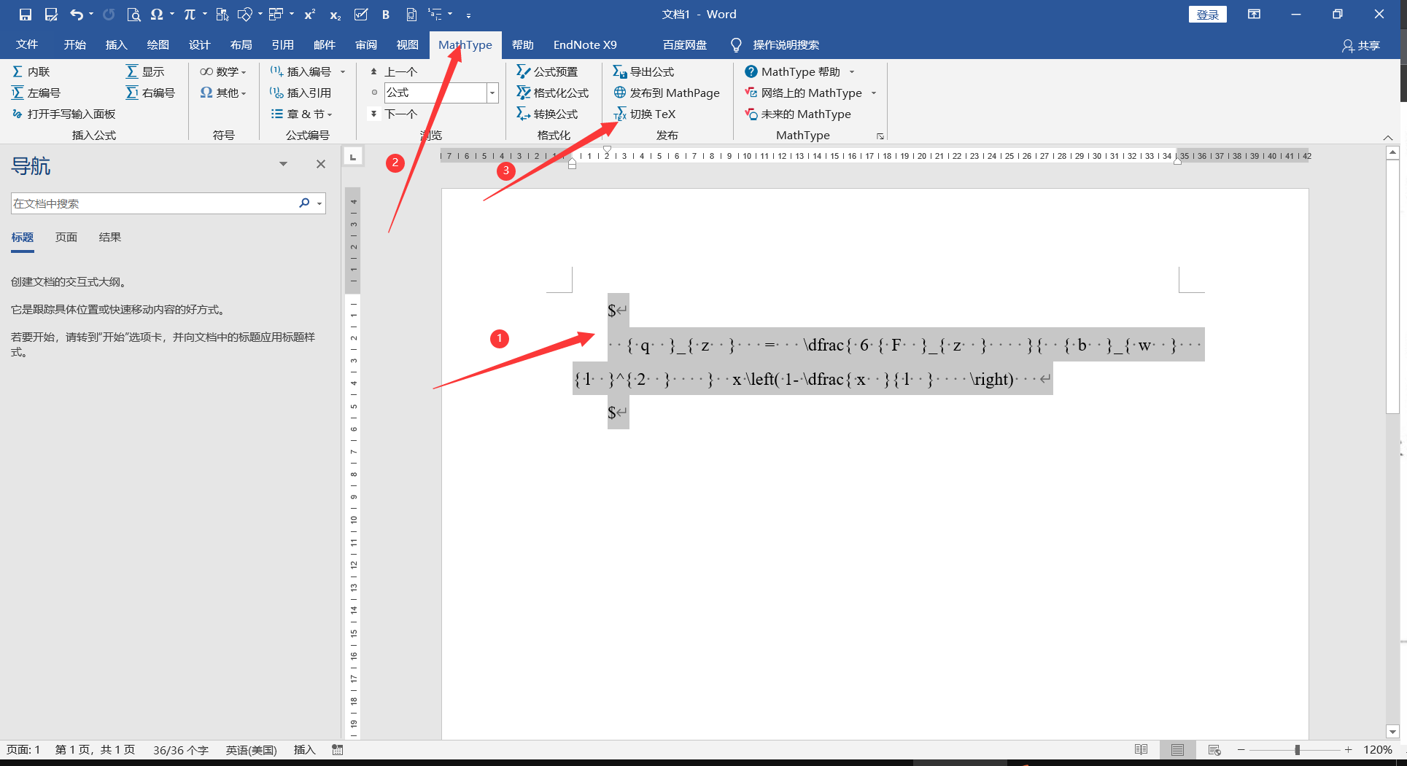Click the Undo arrow icon
Screen dimensions: 1407x766
click(77, 15)
